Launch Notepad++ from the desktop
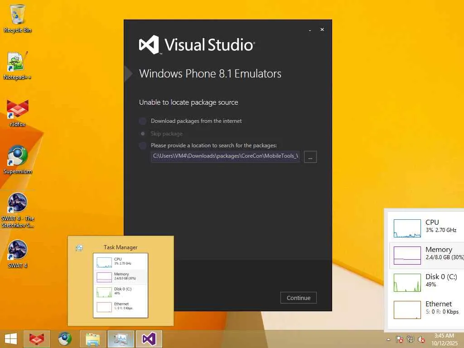The height and width of the screenshot is (348, 464). click(x=18, y=66)
